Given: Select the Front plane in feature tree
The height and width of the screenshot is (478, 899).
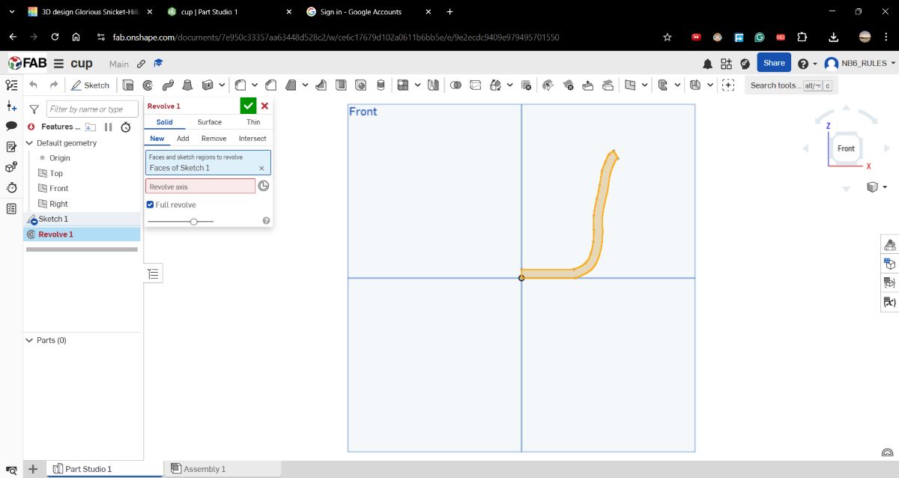Looking at the screenshot, I should tap(58, 189).
